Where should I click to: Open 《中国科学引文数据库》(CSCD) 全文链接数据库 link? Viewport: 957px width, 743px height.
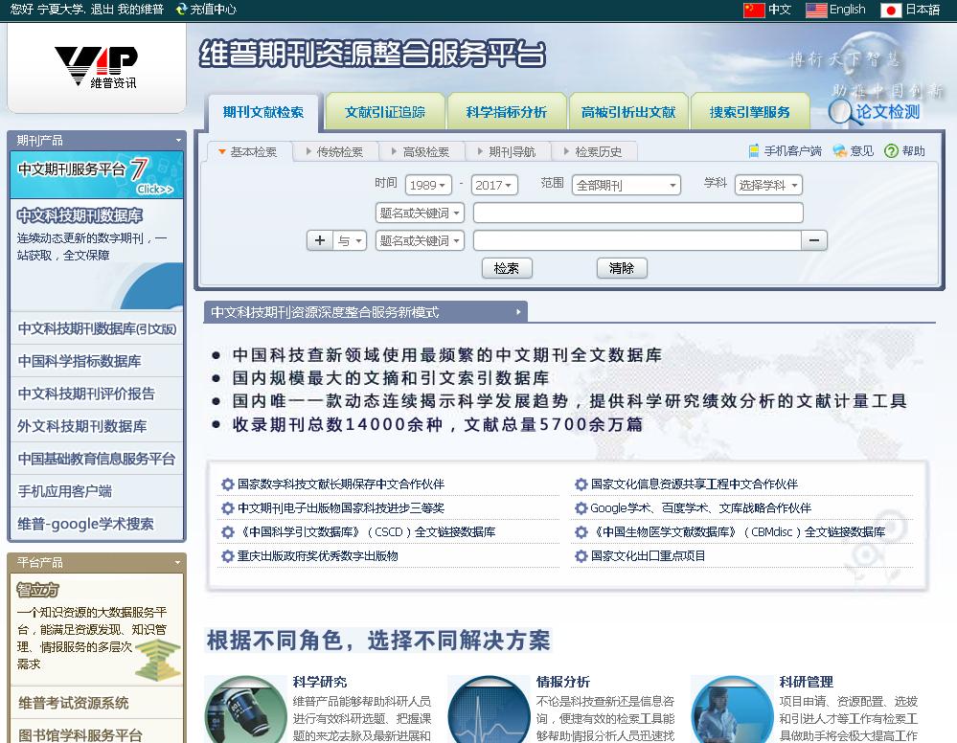click(366, 532)
